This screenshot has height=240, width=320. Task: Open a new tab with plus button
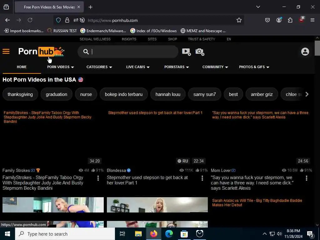pos(90,7)
